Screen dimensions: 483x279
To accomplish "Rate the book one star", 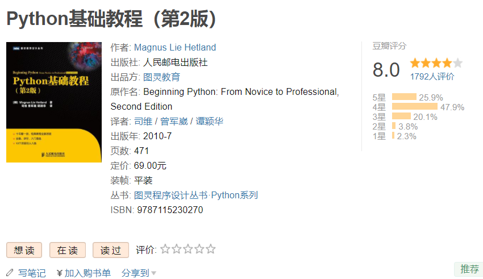I will click(x=165, y=249).
